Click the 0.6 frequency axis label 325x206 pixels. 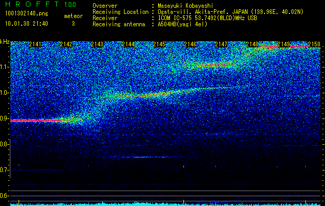click(4, 196)
